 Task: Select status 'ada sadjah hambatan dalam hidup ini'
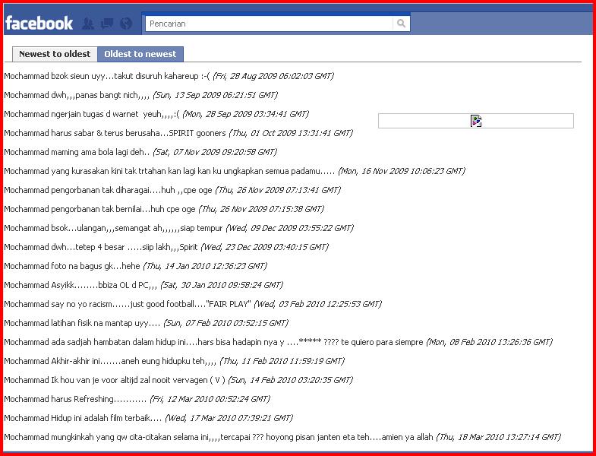tap(213, 342)
